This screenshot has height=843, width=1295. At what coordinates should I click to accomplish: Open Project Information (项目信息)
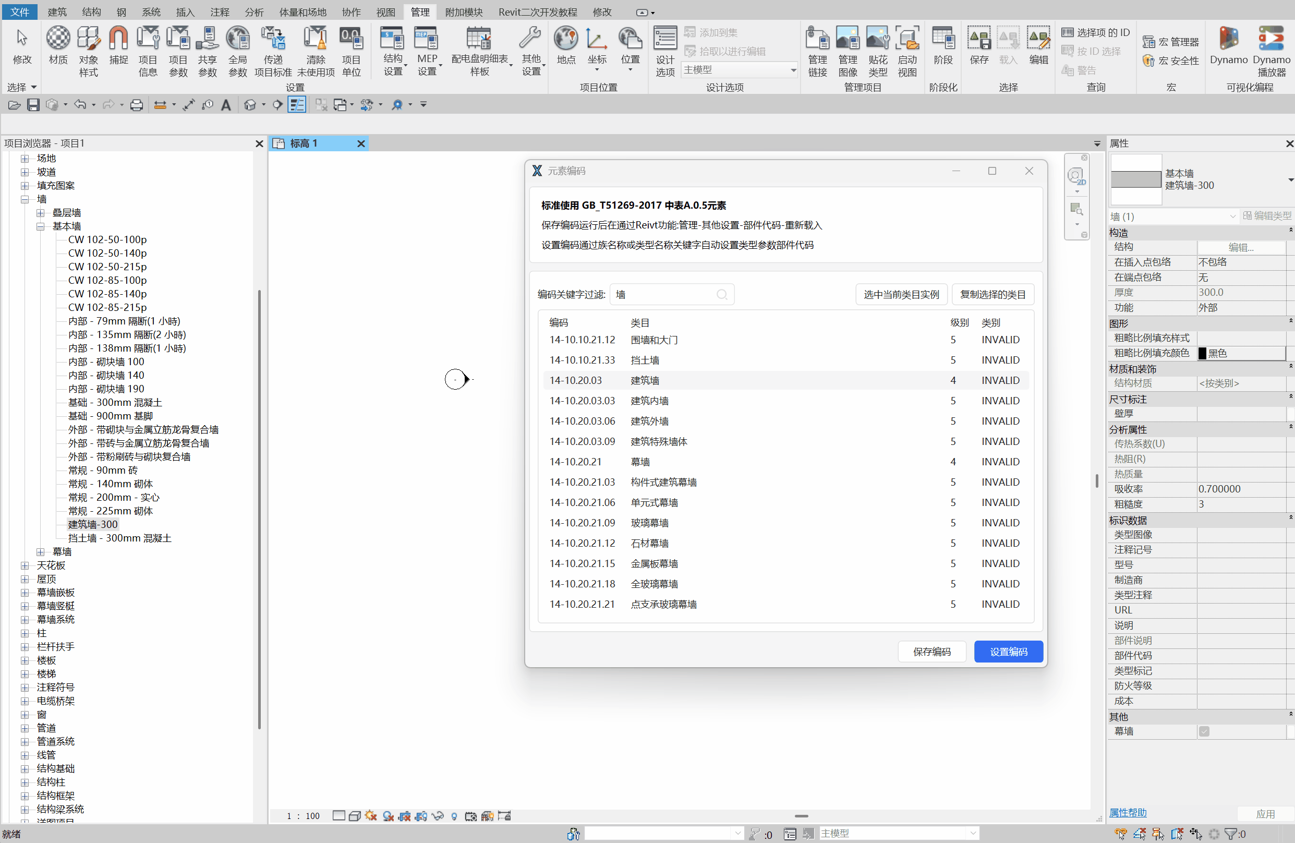pos(148,52)
